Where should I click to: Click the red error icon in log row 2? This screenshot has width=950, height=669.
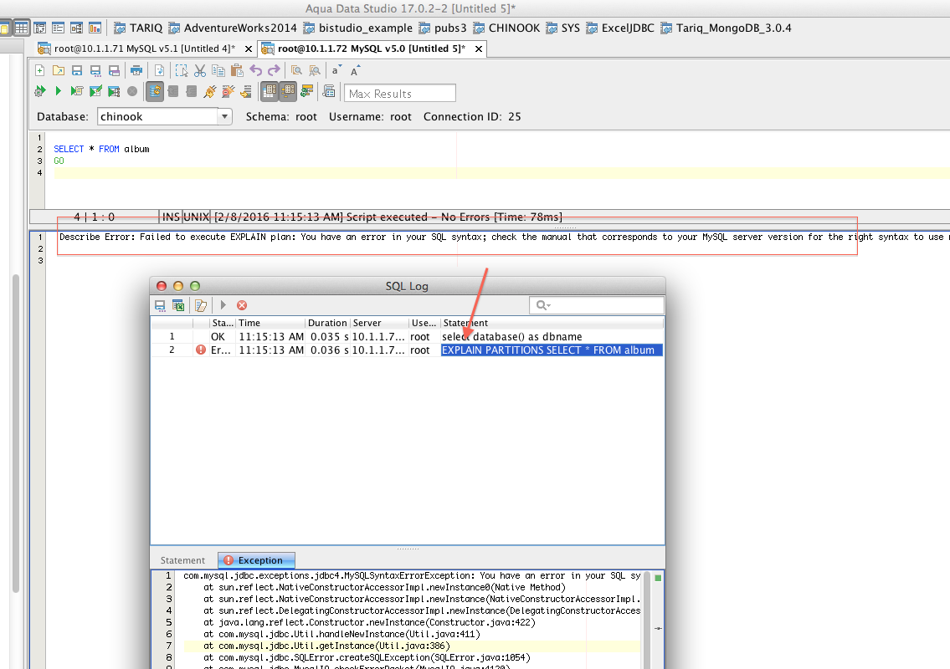click(x=201, y=350)
